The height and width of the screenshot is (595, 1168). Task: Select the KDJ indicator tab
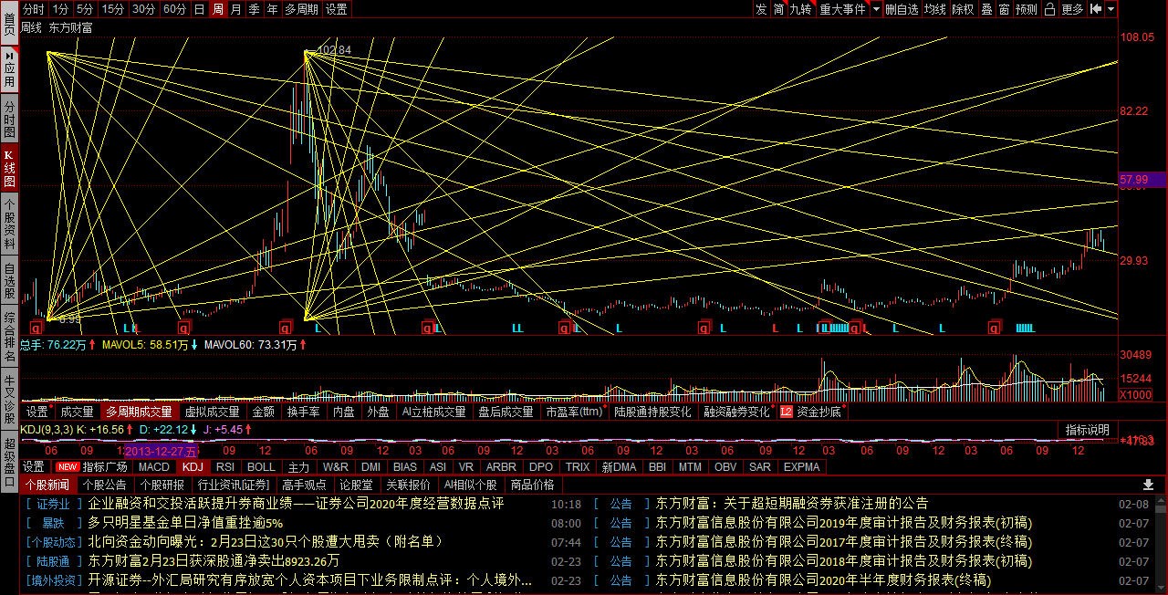coord(192,466)
